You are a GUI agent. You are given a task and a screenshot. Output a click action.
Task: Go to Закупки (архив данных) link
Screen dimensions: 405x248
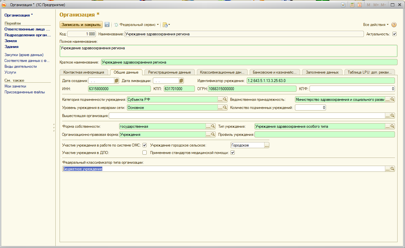(x=24, y=55)
